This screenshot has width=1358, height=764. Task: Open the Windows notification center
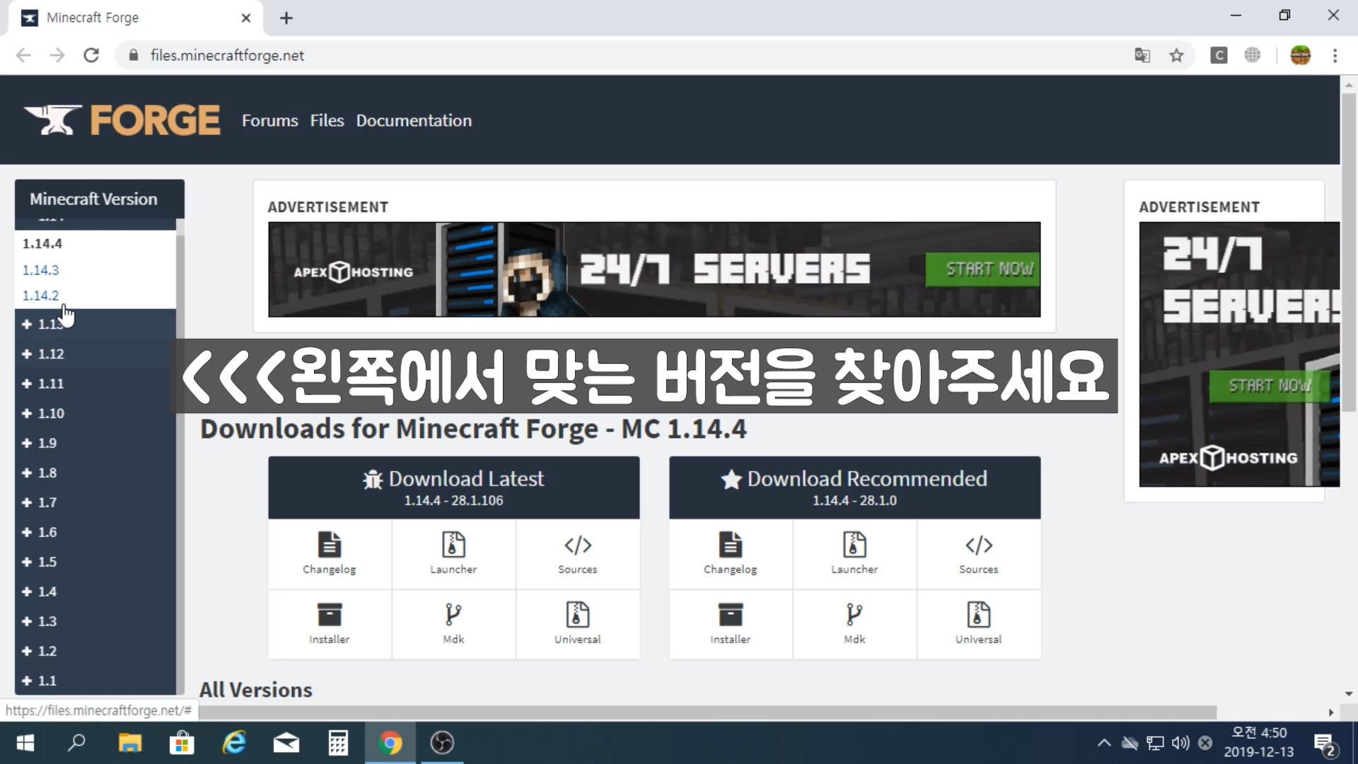1325,743
